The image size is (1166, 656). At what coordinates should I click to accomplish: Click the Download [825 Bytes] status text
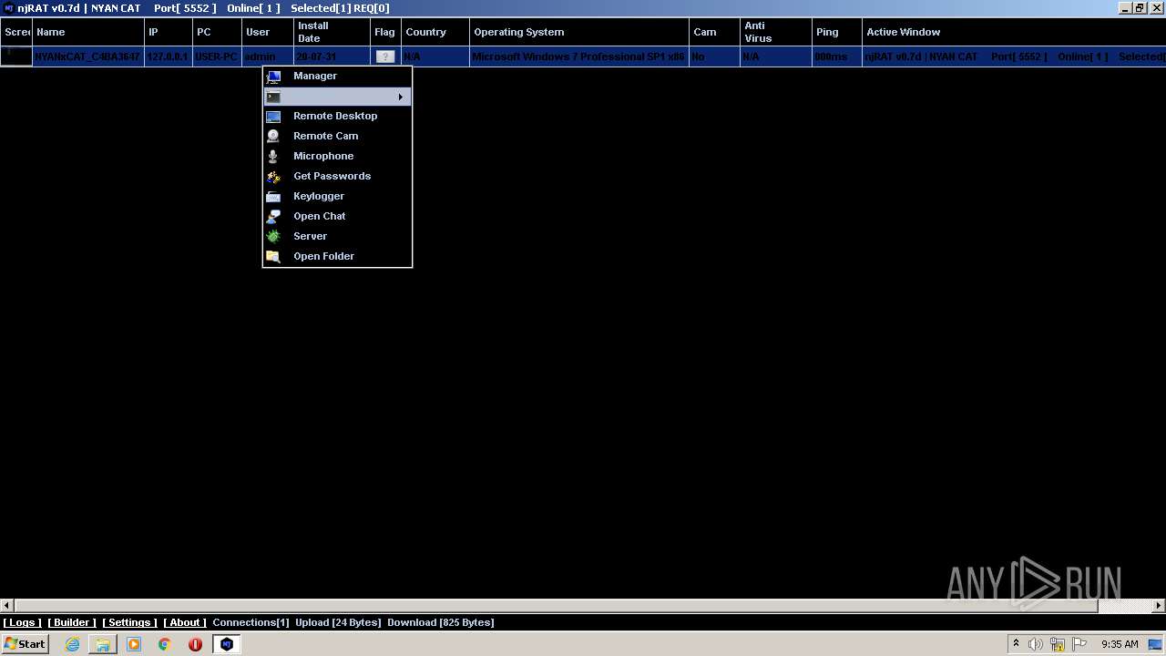pos(441,623)
